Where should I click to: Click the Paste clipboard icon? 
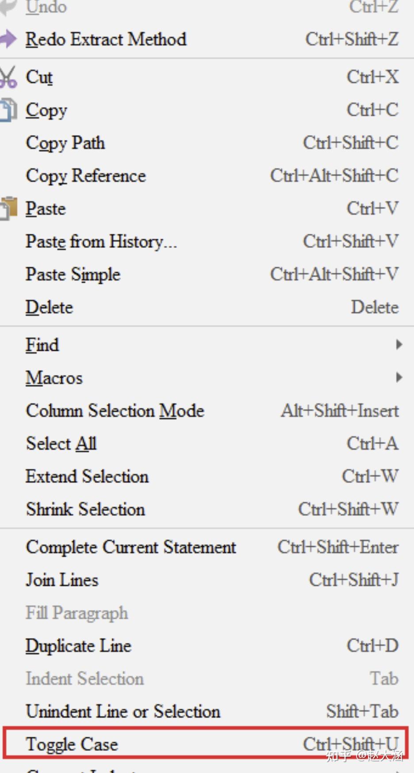click(8, 208)
